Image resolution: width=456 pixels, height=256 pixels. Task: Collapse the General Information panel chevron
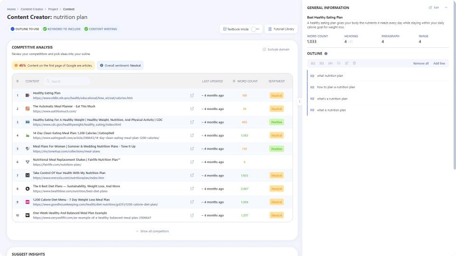coord(446,8)
